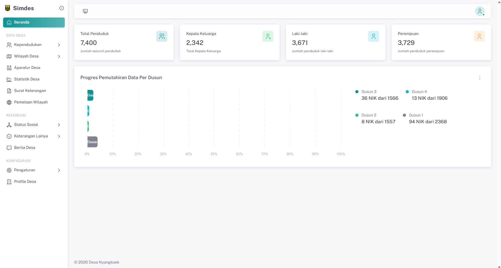This screenshot has height=268, width=501.
Task: Click the Status Sosial hierarchy icon
Action: pos(9,125)
